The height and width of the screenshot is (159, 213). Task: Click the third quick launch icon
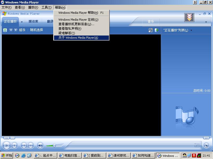29,156
